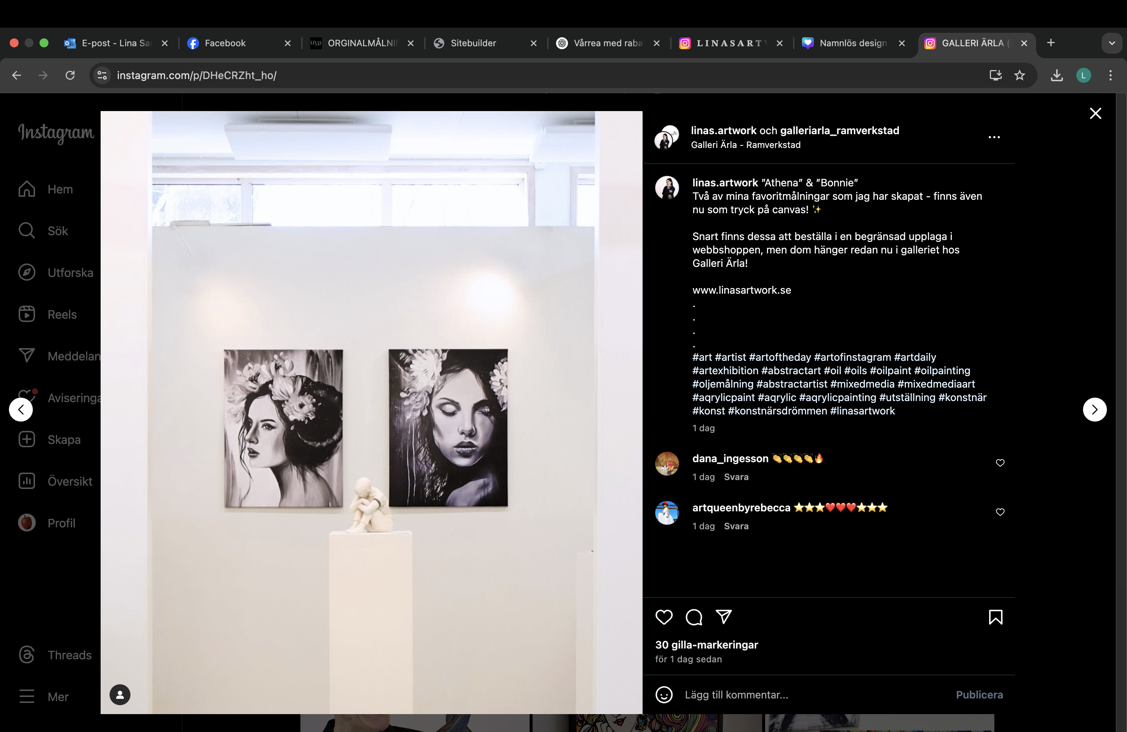This screenshot has width=1127, height=732.
Task: Expand the tab search dropdown
Action: [x=1111, y=43]
